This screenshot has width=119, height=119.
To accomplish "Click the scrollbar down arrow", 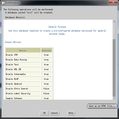I will [x=114, y=98].
